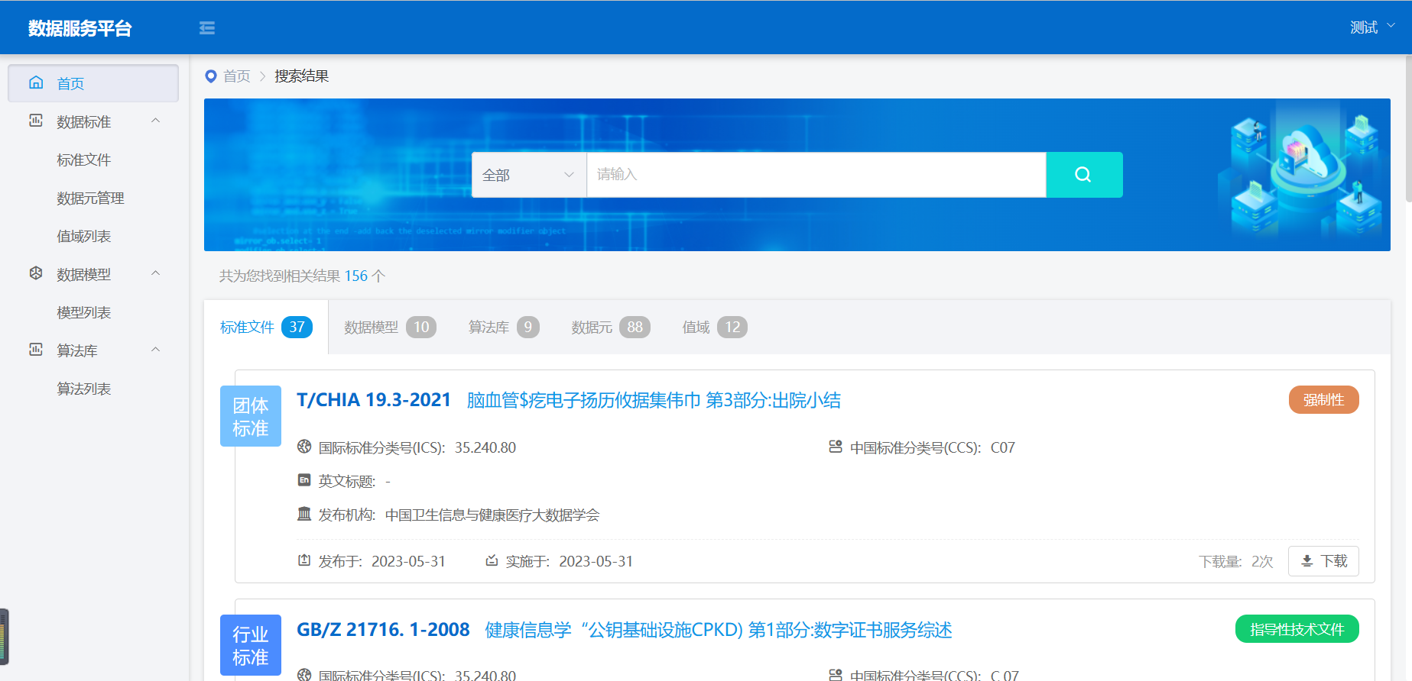The height and width of the screenshot is (681, 1412).
Task: Open 首页 in the sidebar
Action: [93, 83]
